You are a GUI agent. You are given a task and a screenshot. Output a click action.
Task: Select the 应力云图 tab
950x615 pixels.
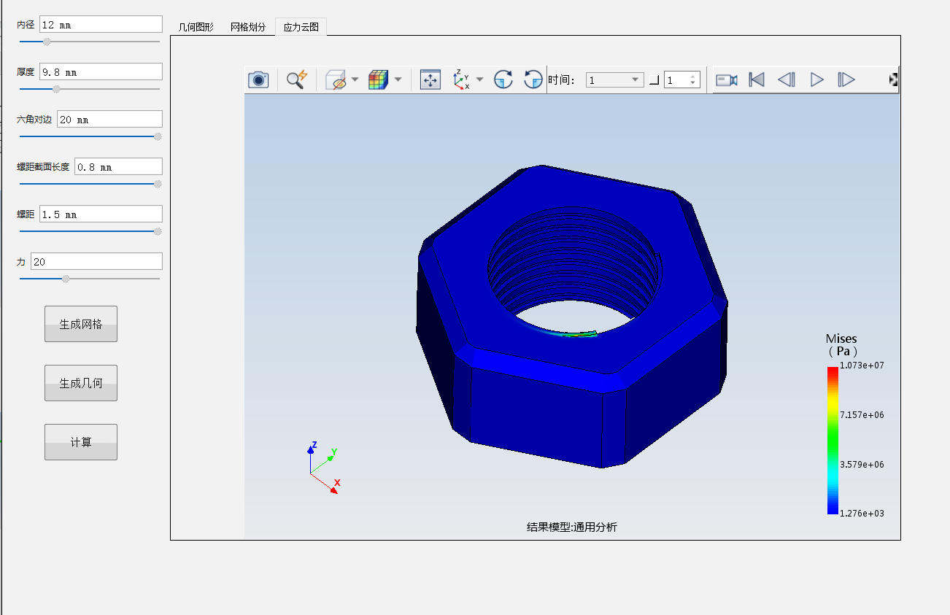point(301,27)
